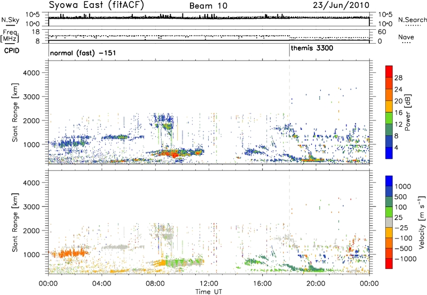
Task: Click the CPID change line beside "themis 3300"
Action: (289, 50)
